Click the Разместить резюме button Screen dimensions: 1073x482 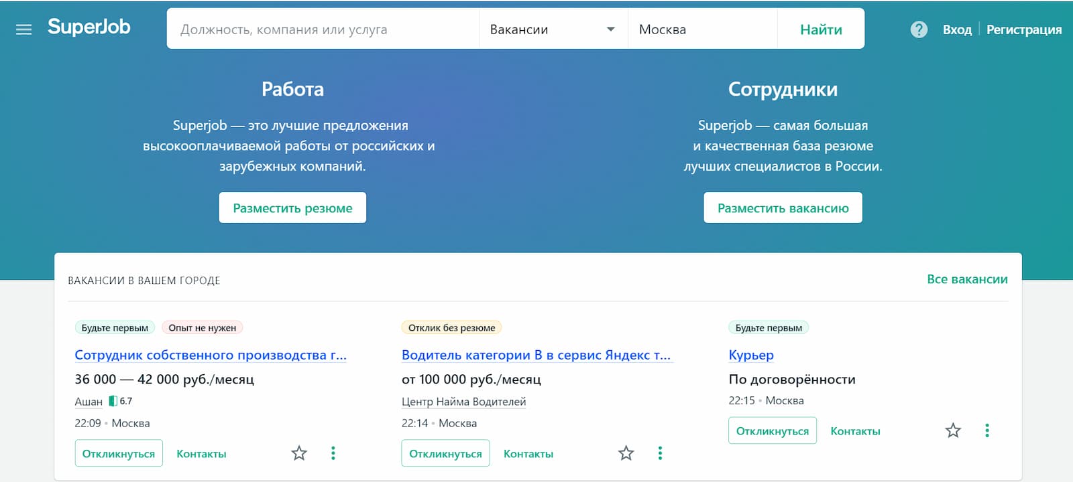pyautogui.click(x=292, y=208)
